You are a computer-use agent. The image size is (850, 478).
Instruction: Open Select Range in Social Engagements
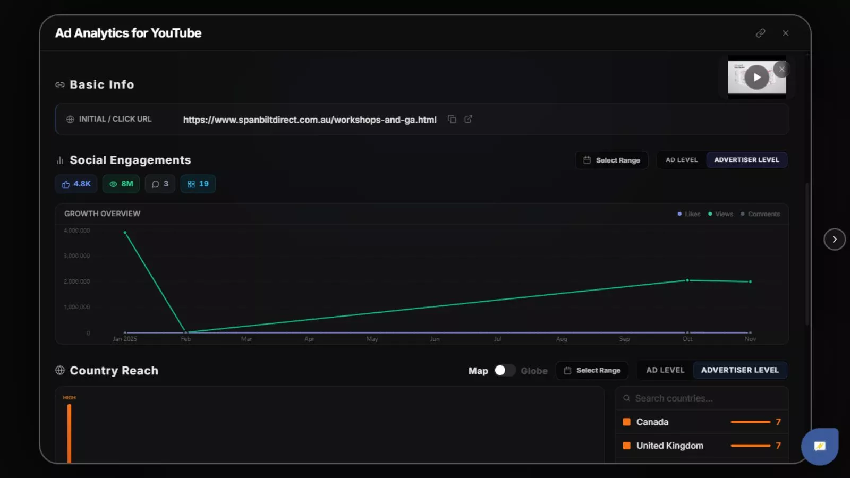[x=611, y=160]
